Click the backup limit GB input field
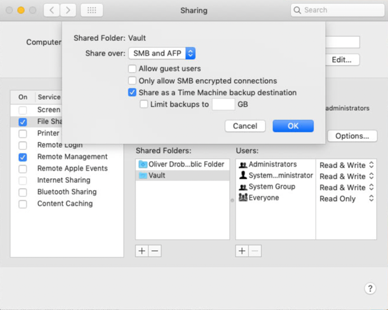 [x=223, y=104]
